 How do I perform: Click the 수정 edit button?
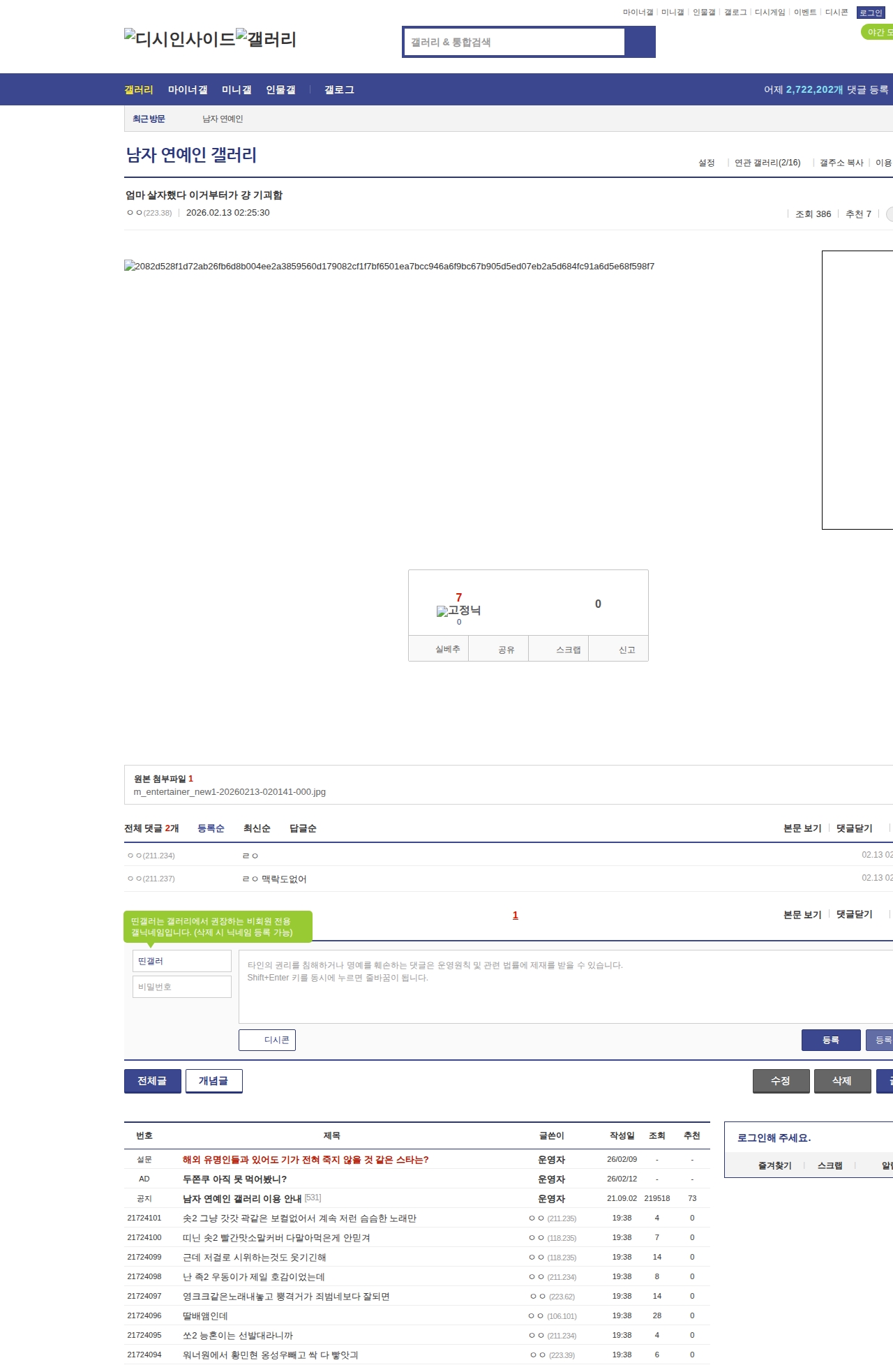[x=781, y=1080]
